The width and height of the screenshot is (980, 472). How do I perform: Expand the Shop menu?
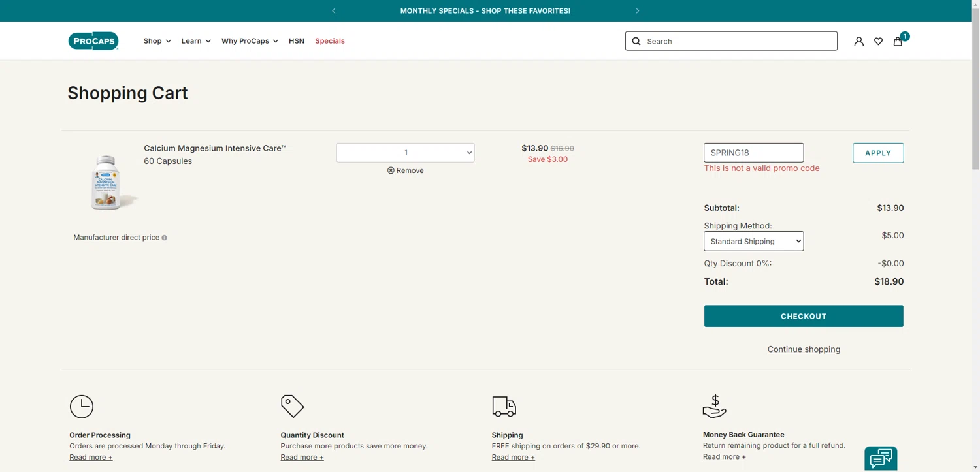point(157,41)
